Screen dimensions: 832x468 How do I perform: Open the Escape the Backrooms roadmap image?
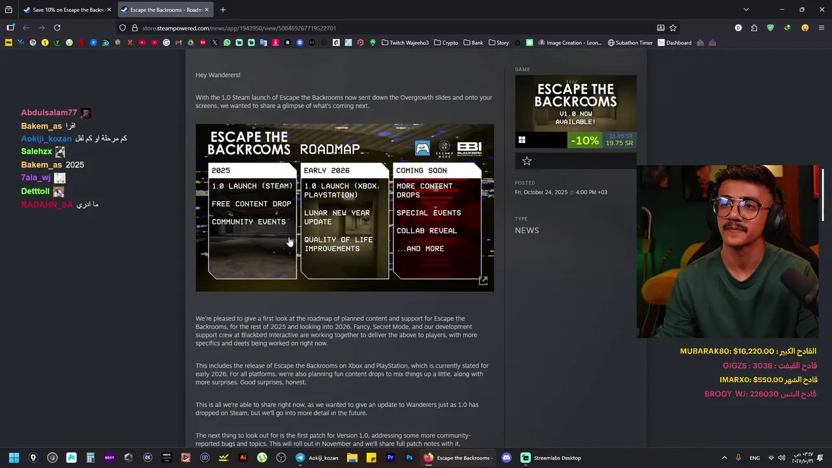click(344, 207)
